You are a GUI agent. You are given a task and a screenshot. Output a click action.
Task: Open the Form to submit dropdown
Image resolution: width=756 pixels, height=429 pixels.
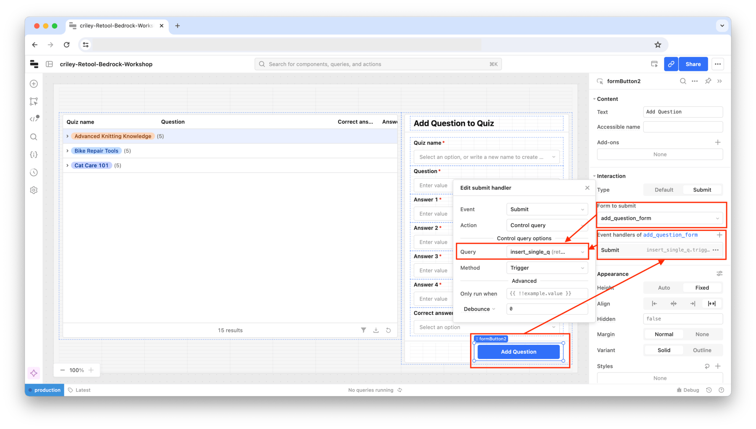click(x=660, y=218)
